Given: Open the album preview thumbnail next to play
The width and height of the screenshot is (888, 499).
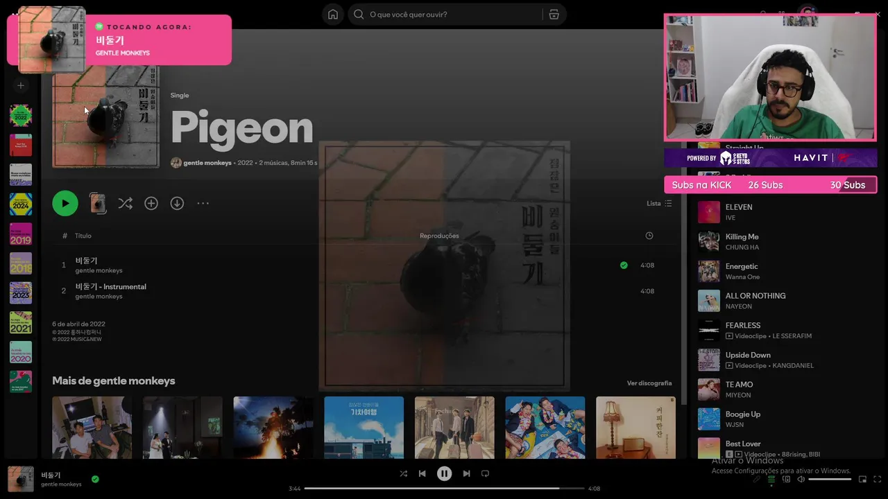Looking at the screenshot, I should tap(98, 203).
